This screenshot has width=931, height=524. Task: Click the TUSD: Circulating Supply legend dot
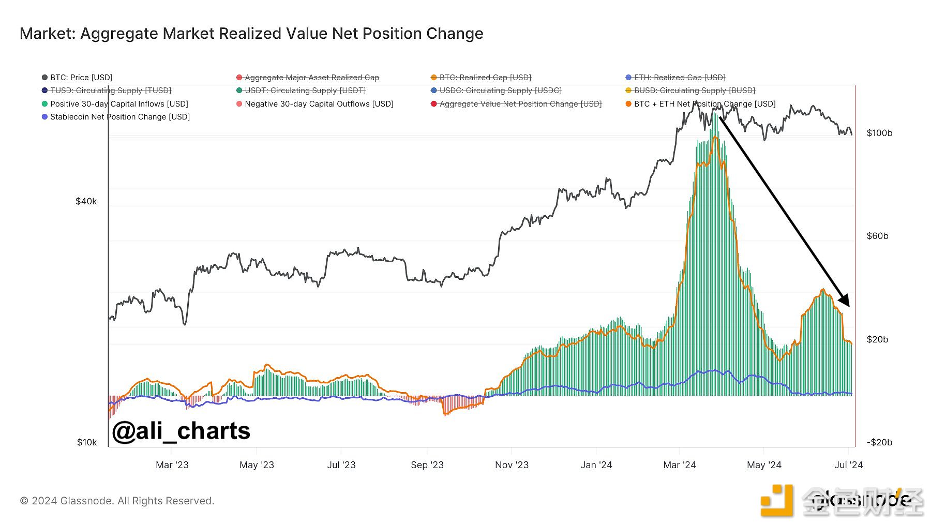tap(44, 91)
